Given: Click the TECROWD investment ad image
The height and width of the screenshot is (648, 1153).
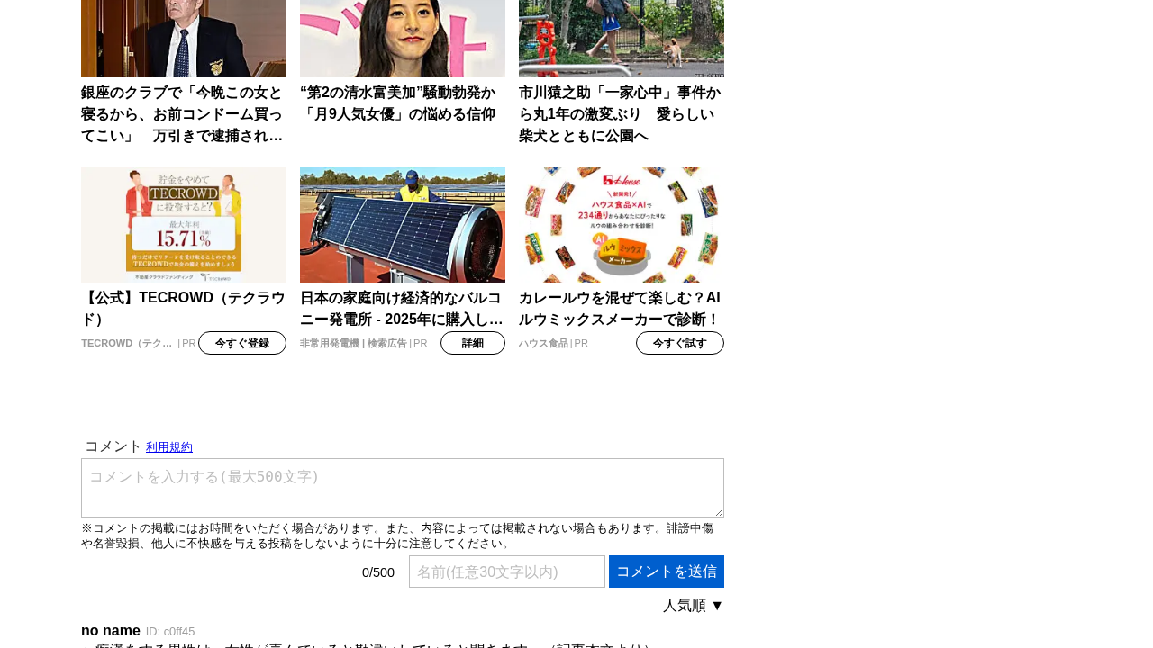Looking at the screenshot, I should 184,225.
